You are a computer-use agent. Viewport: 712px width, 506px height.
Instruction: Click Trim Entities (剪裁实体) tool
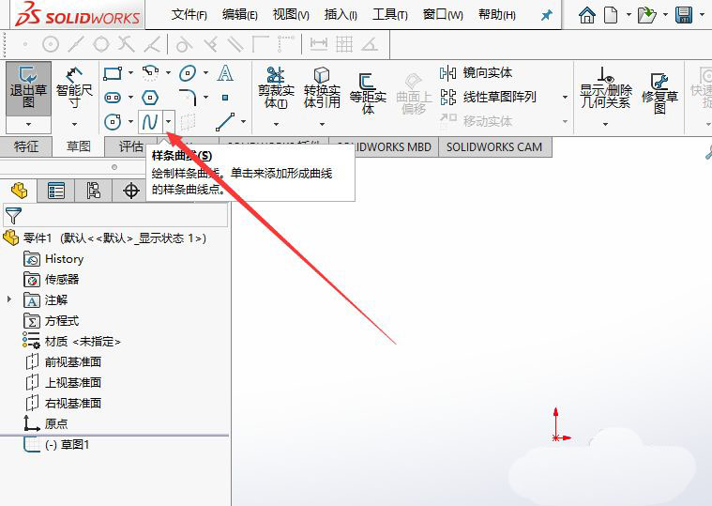(x=276, y=89)
